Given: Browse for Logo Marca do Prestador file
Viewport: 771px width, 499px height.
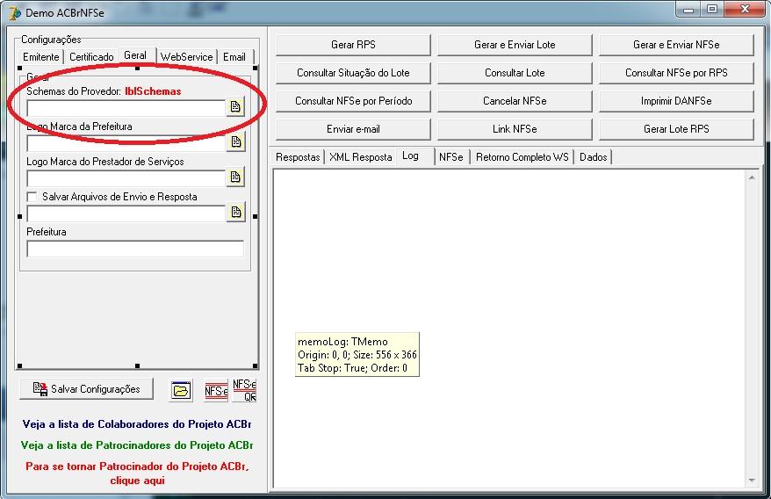Looking at the screenshot, I should pyautogui.click(x=235, y=177).
